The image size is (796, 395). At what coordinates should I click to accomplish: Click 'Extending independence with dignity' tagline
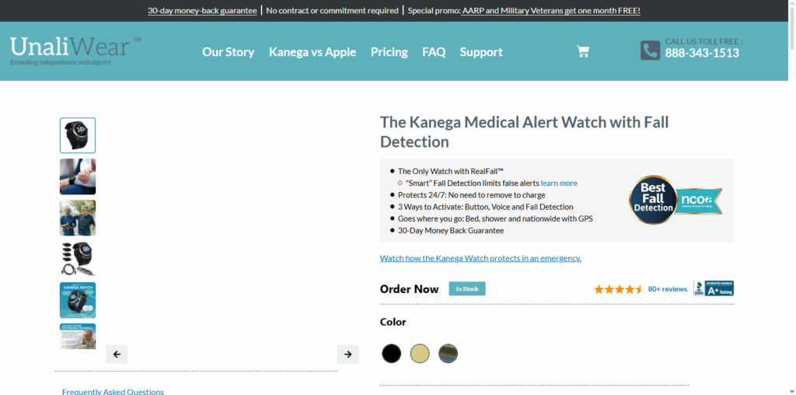point(61,62)
